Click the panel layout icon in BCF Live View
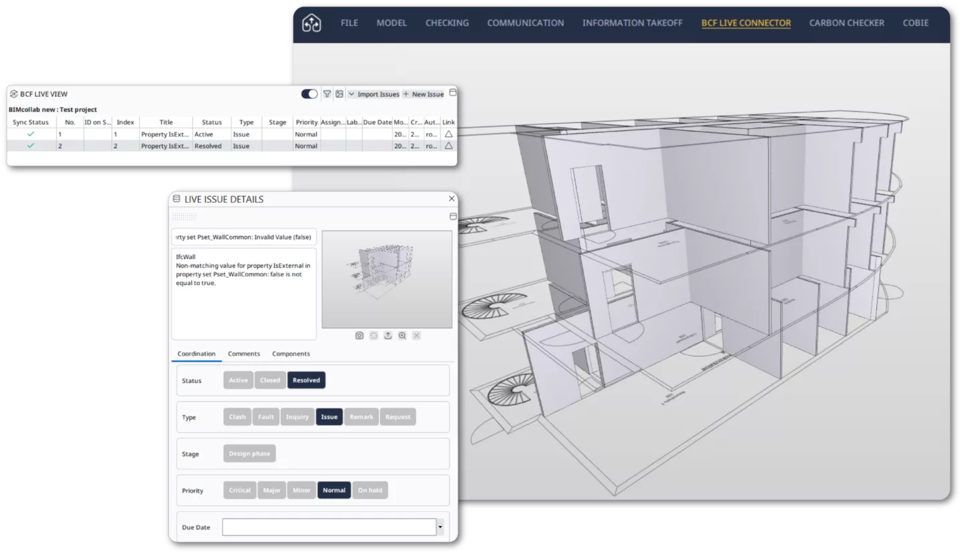This screenshot has height=554, width=962. (x=452, y=93)
